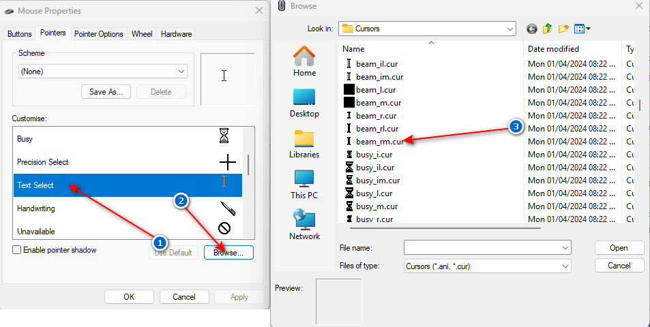Go up one folder level icon

coord(547,29)
